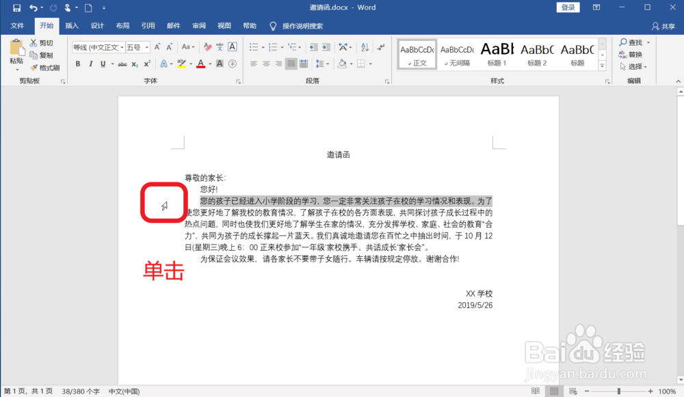The width and height of the screenshot is (684, 397).
Task: Open the sort (排序) icon
Action: point(365,47)
